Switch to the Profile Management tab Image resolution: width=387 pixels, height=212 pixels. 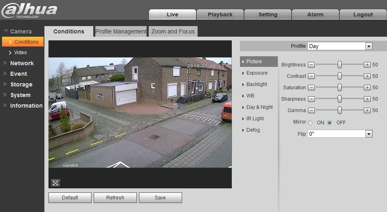(121, 31)
